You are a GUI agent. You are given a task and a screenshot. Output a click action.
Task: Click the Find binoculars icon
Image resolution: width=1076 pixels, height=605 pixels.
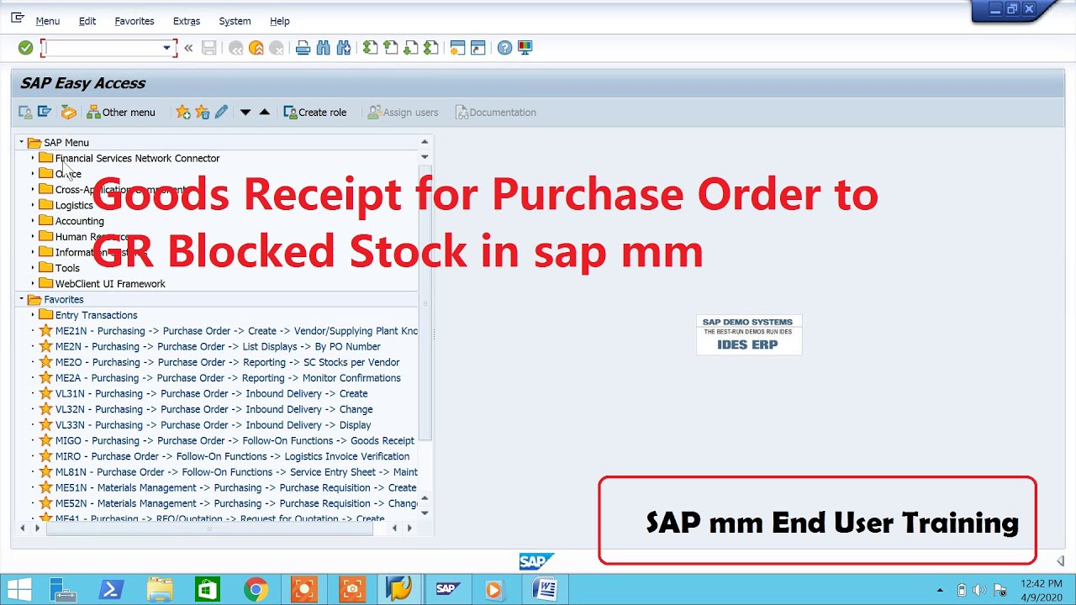324,48
